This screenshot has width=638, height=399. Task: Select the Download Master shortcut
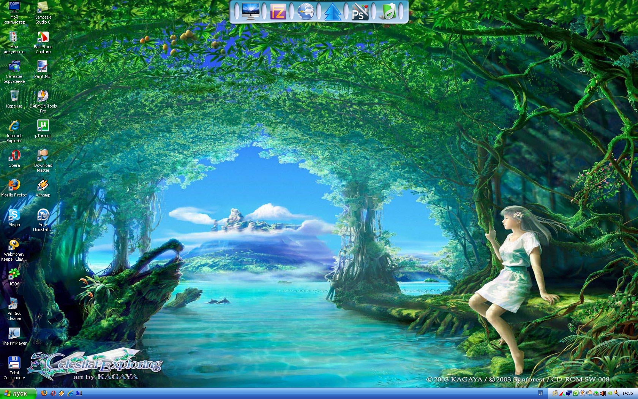click(x=43, y=161)
